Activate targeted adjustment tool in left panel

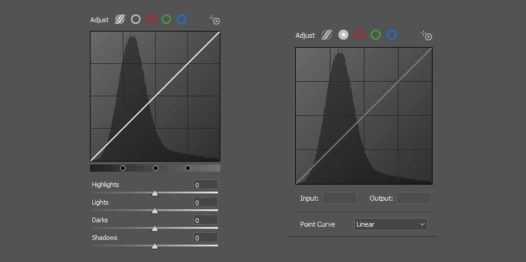[x=214, y=19]
